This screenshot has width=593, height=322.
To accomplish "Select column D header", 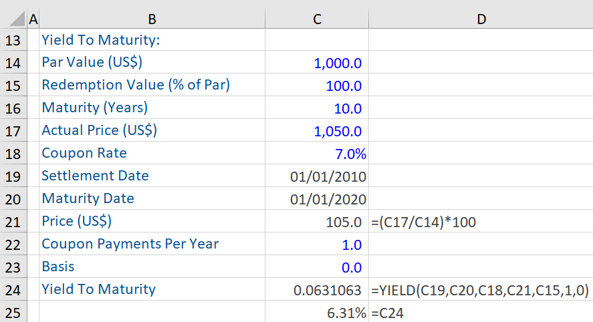I will [x=480, y=19].
